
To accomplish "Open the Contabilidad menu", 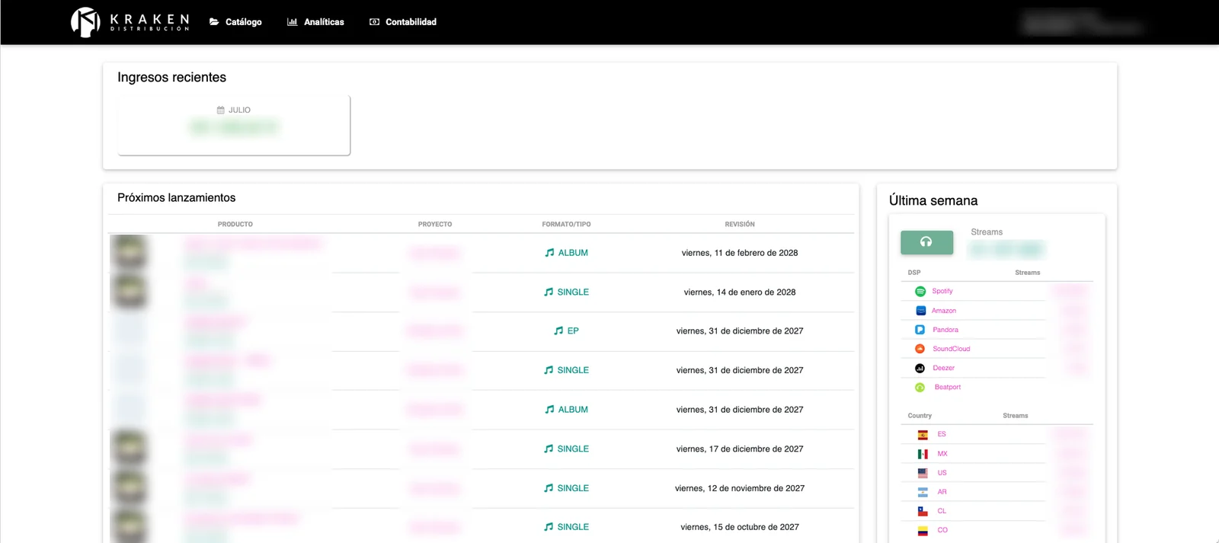I will click(x=403, y=22).
